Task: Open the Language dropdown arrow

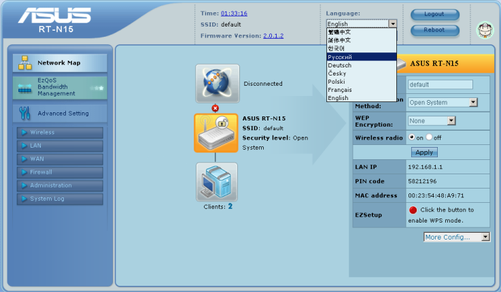Action: click(393, 24)
